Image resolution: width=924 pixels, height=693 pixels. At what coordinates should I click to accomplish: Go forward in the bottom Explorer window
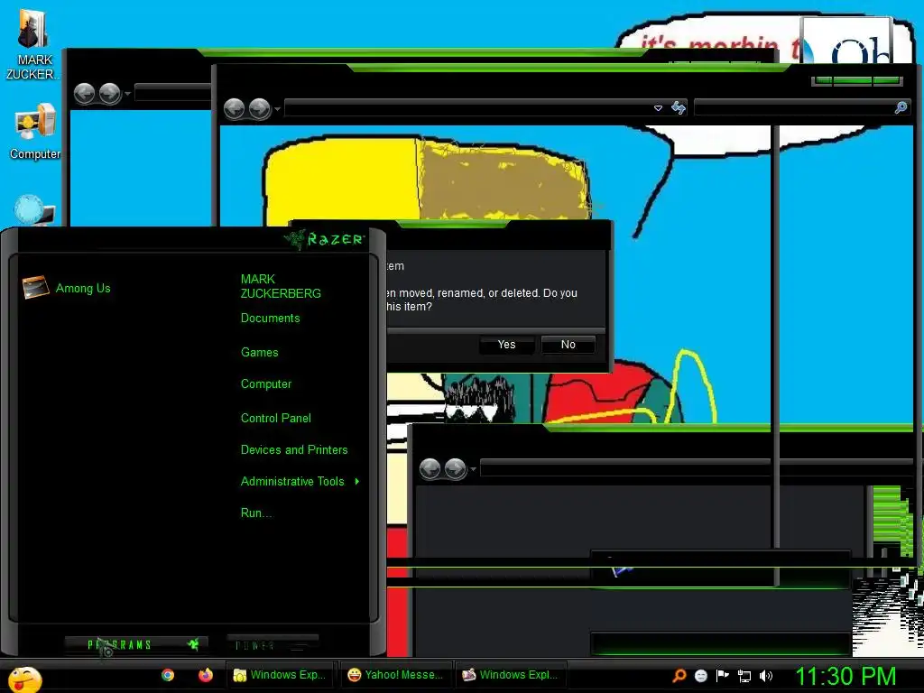pos(455,469)
